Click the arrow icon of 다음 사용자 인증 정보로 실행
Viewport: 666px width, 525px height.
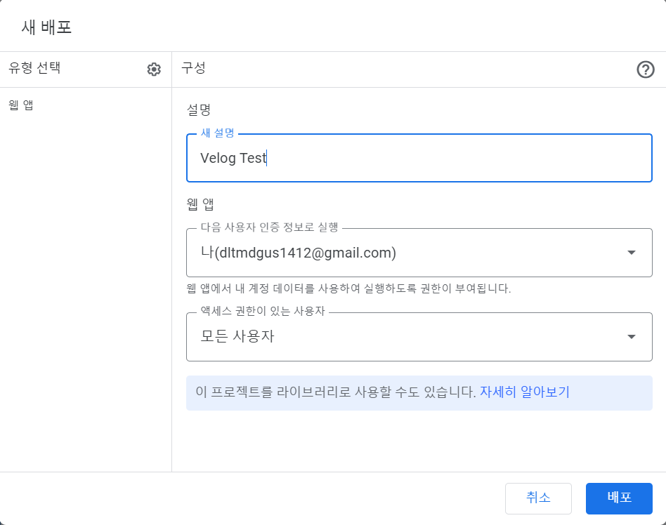tap(631, 253)
